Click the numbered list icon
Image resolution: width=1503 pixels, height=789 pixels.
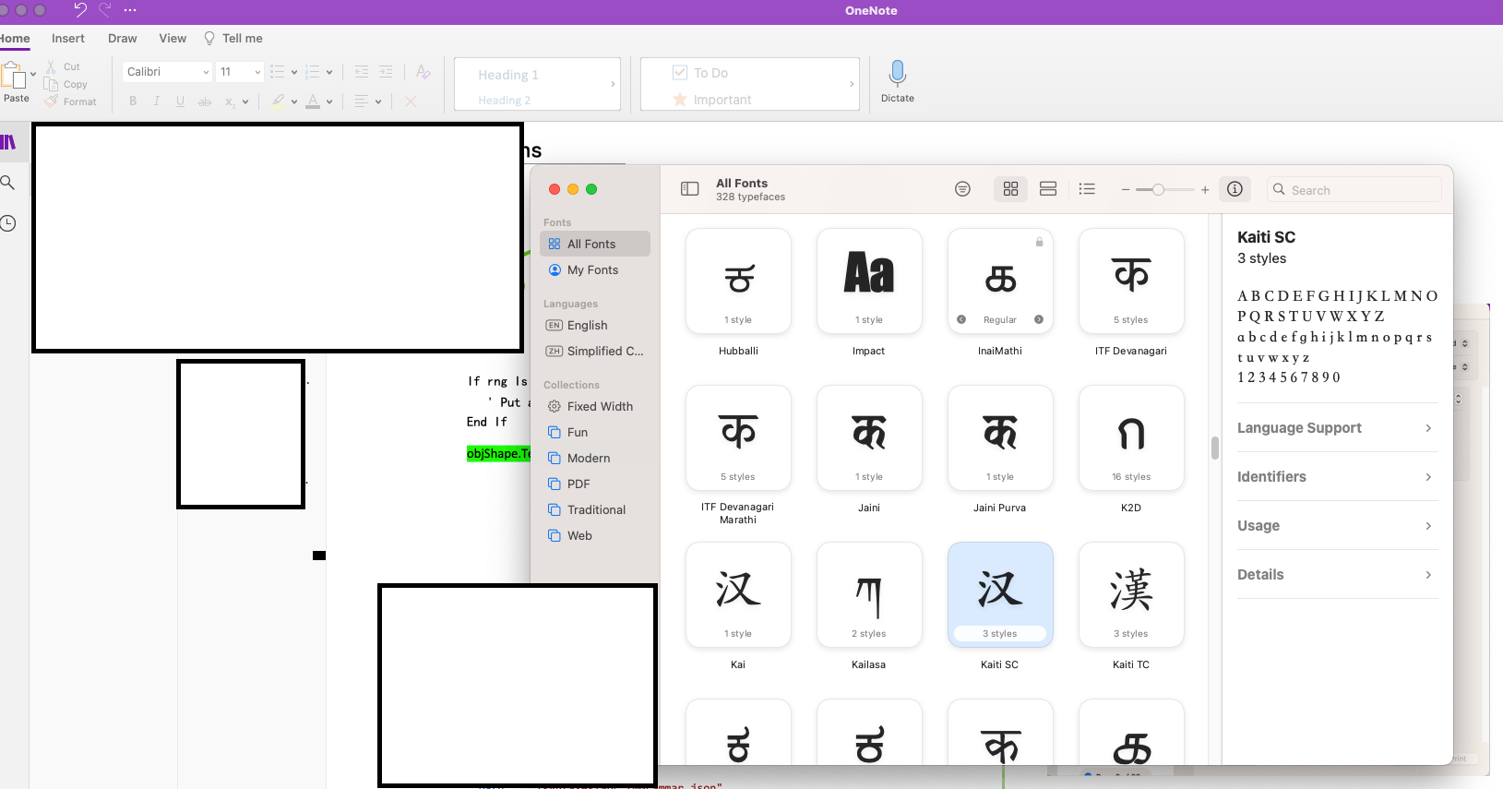click(313, 72)
